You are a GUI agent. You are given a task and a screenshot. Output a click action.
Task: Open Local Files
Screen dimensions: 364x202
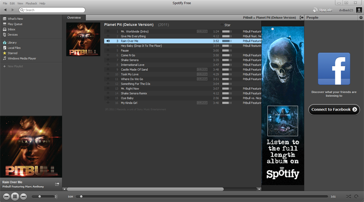pos(14,48)
